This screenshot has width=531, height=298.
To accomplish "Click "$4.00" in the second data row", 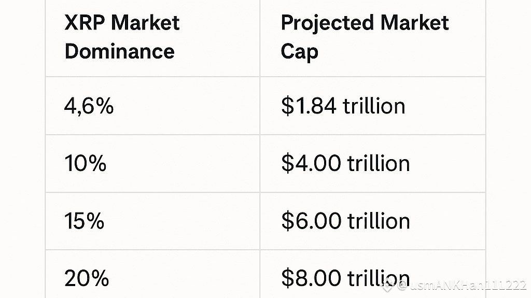I will click(311, 164).
